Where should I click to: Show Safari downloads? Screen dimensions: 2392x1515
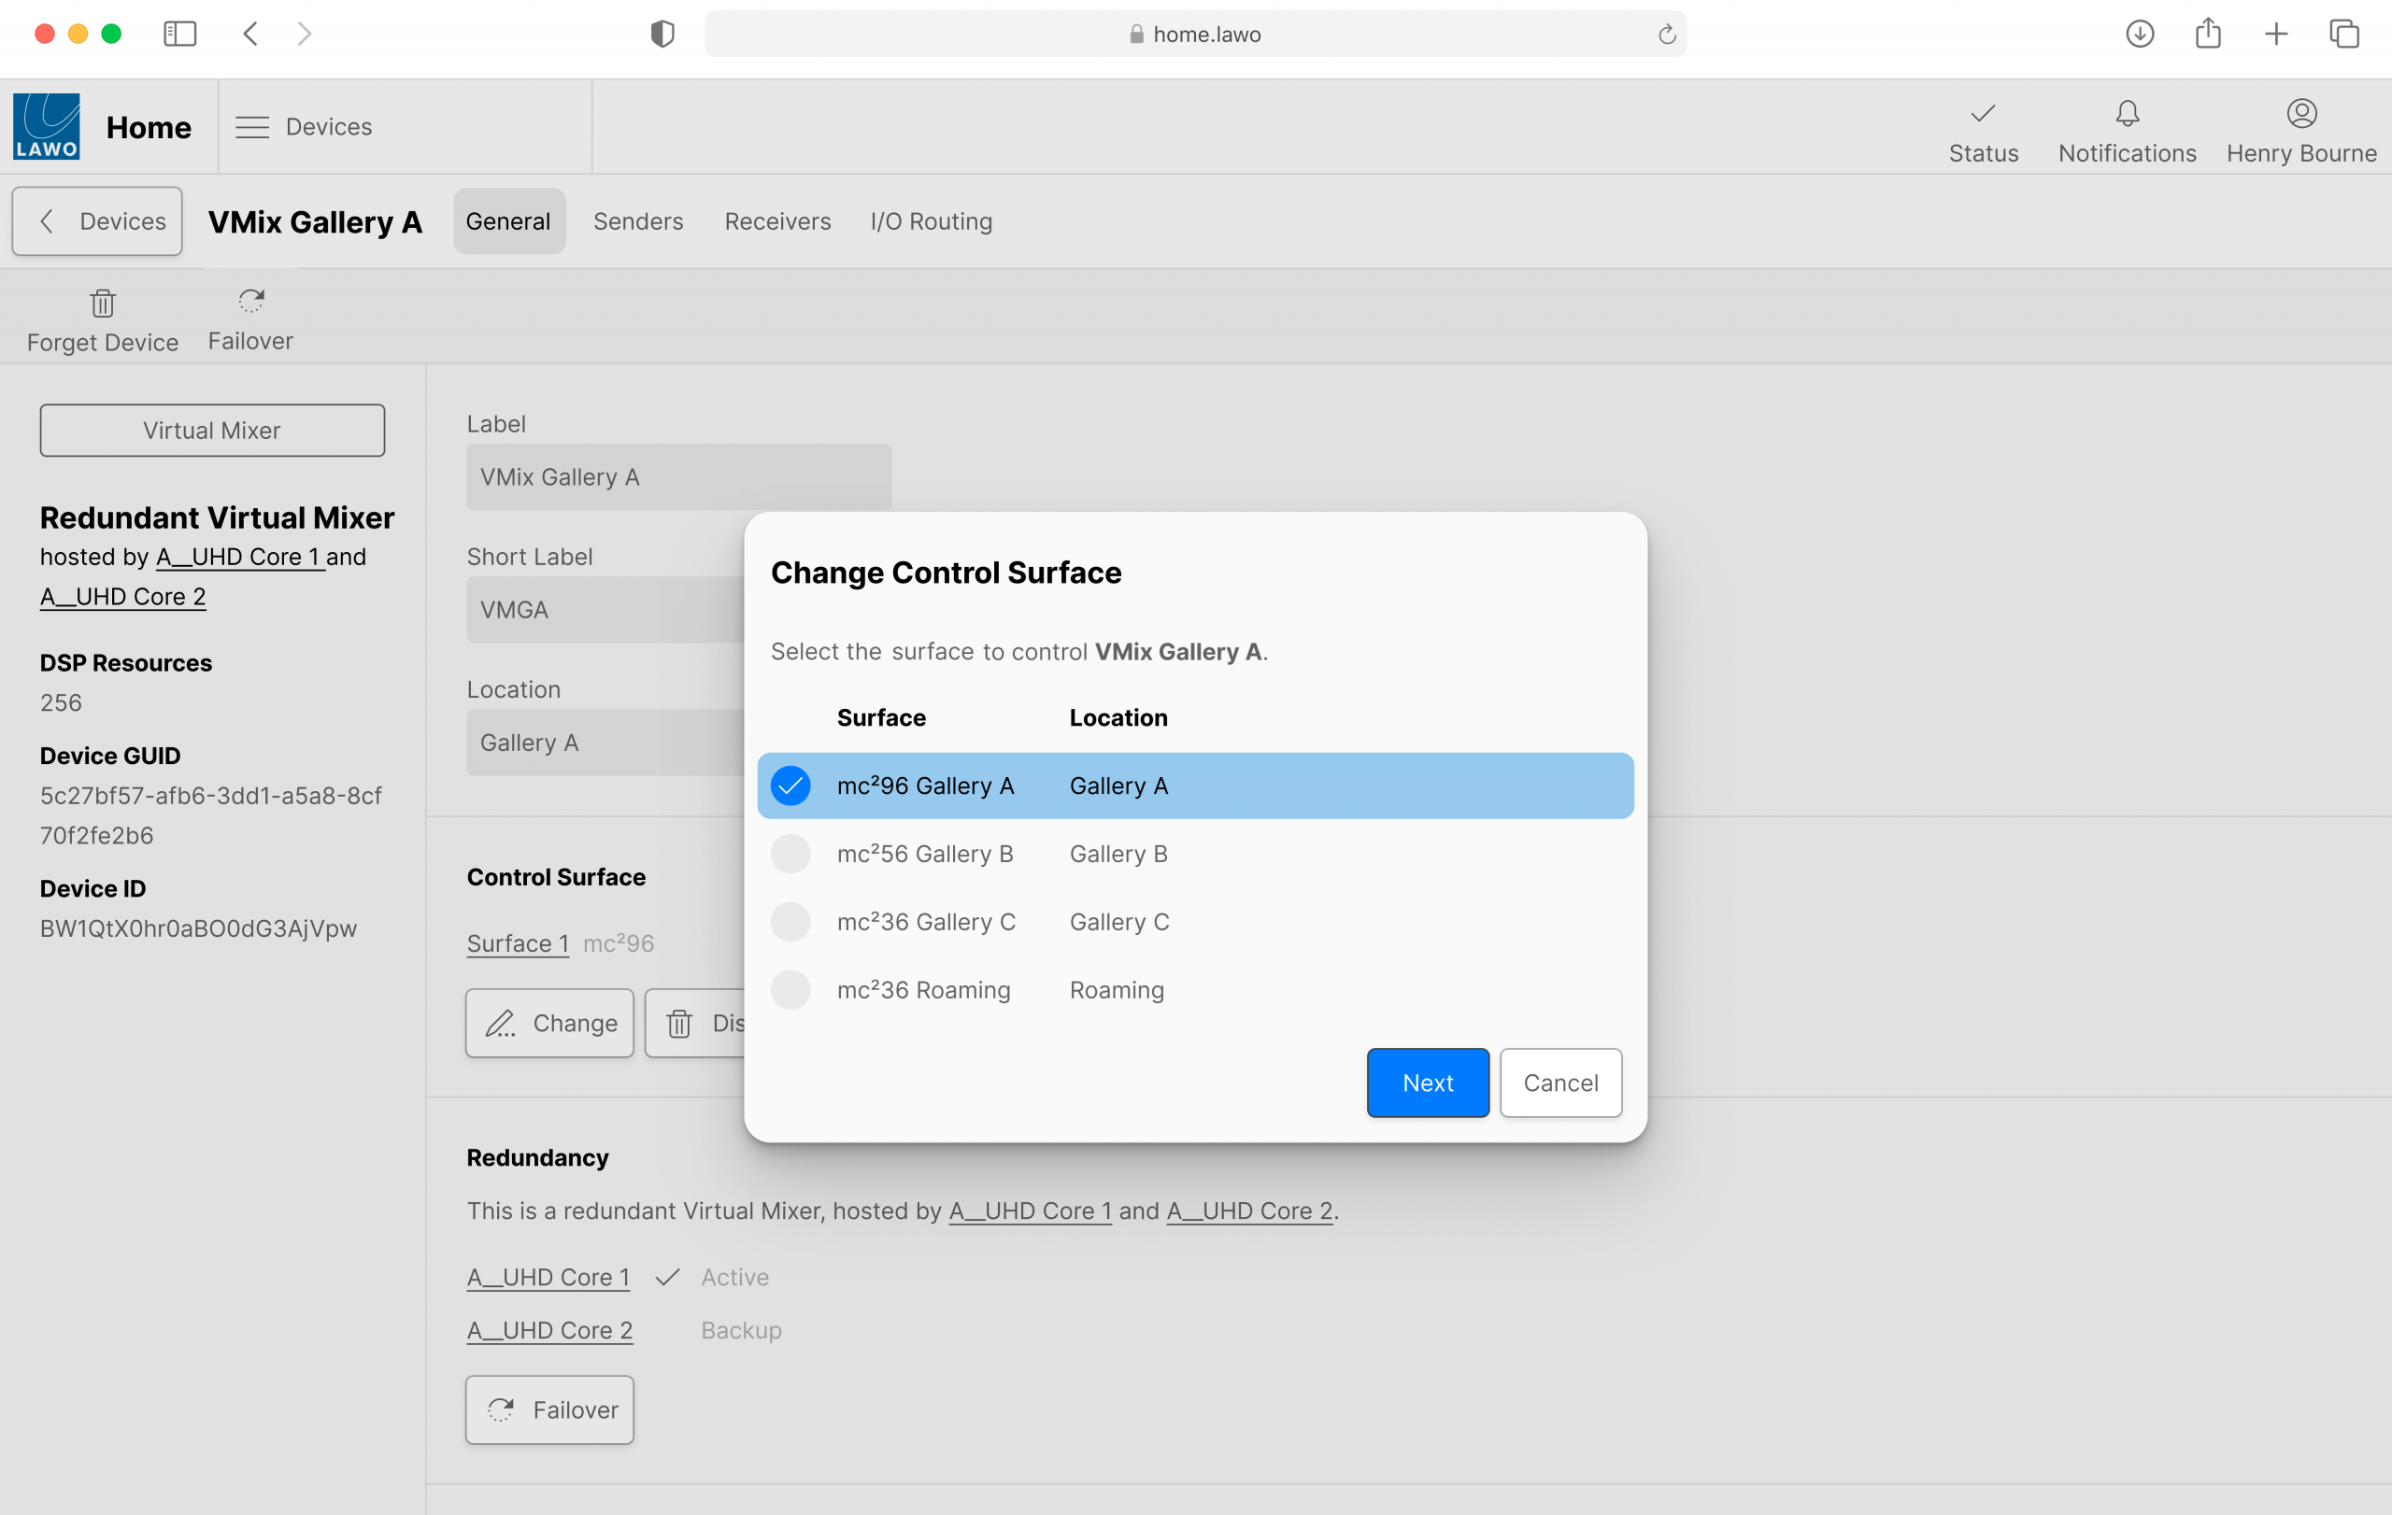point(2140,34)
